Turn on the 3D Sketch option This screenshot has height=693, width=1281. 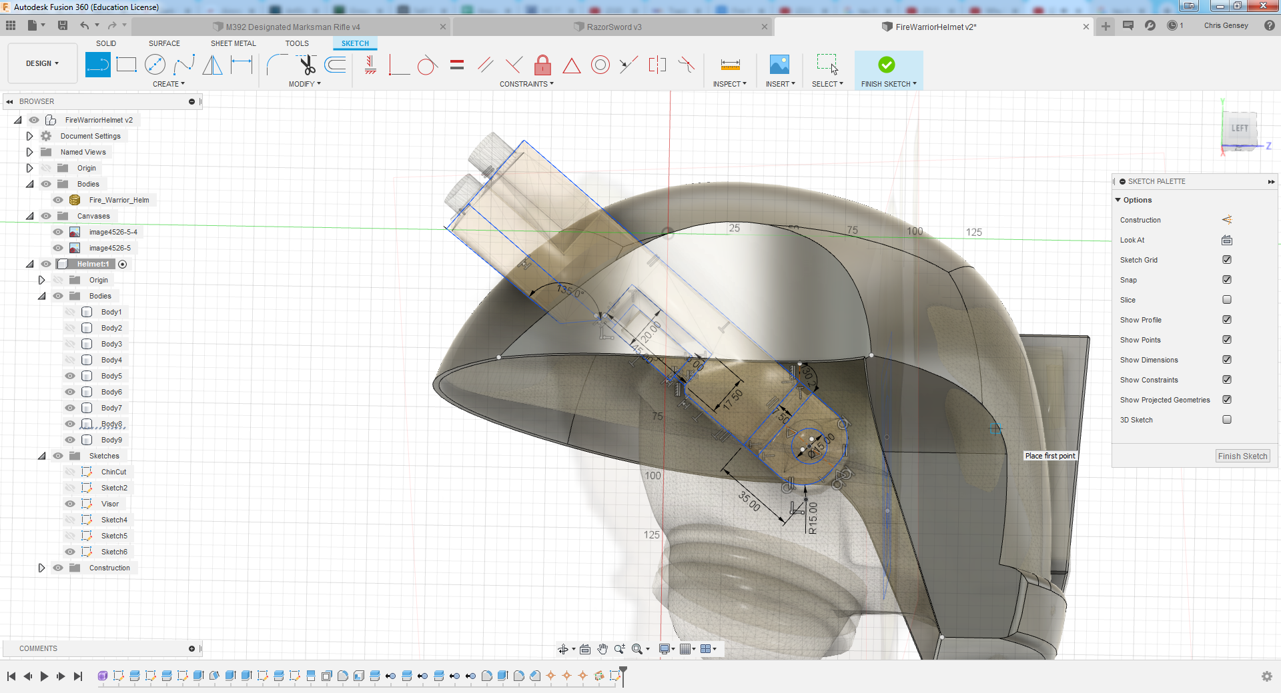1226,420
